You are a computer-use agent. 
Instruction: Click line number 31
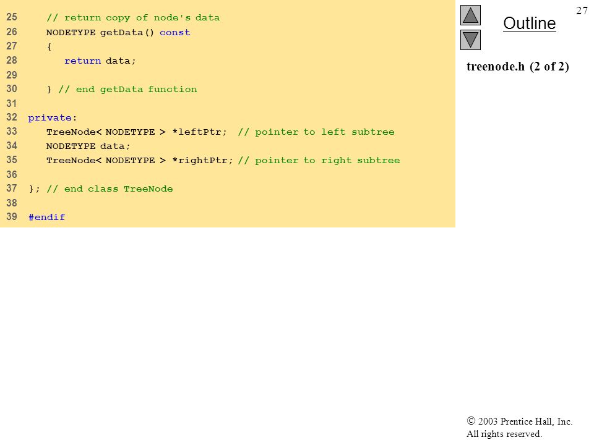click(12, 103)
